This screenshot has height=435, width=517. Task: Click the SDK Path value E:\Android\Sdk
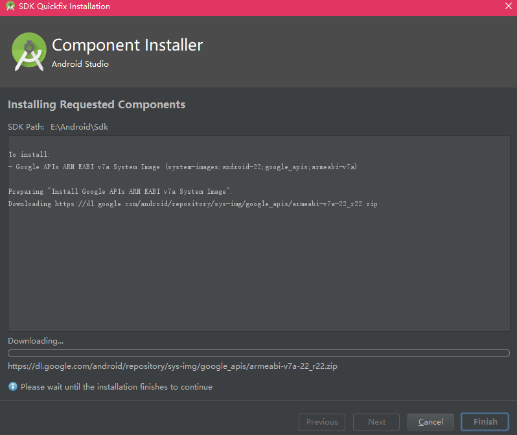click(x=80, y=126)
